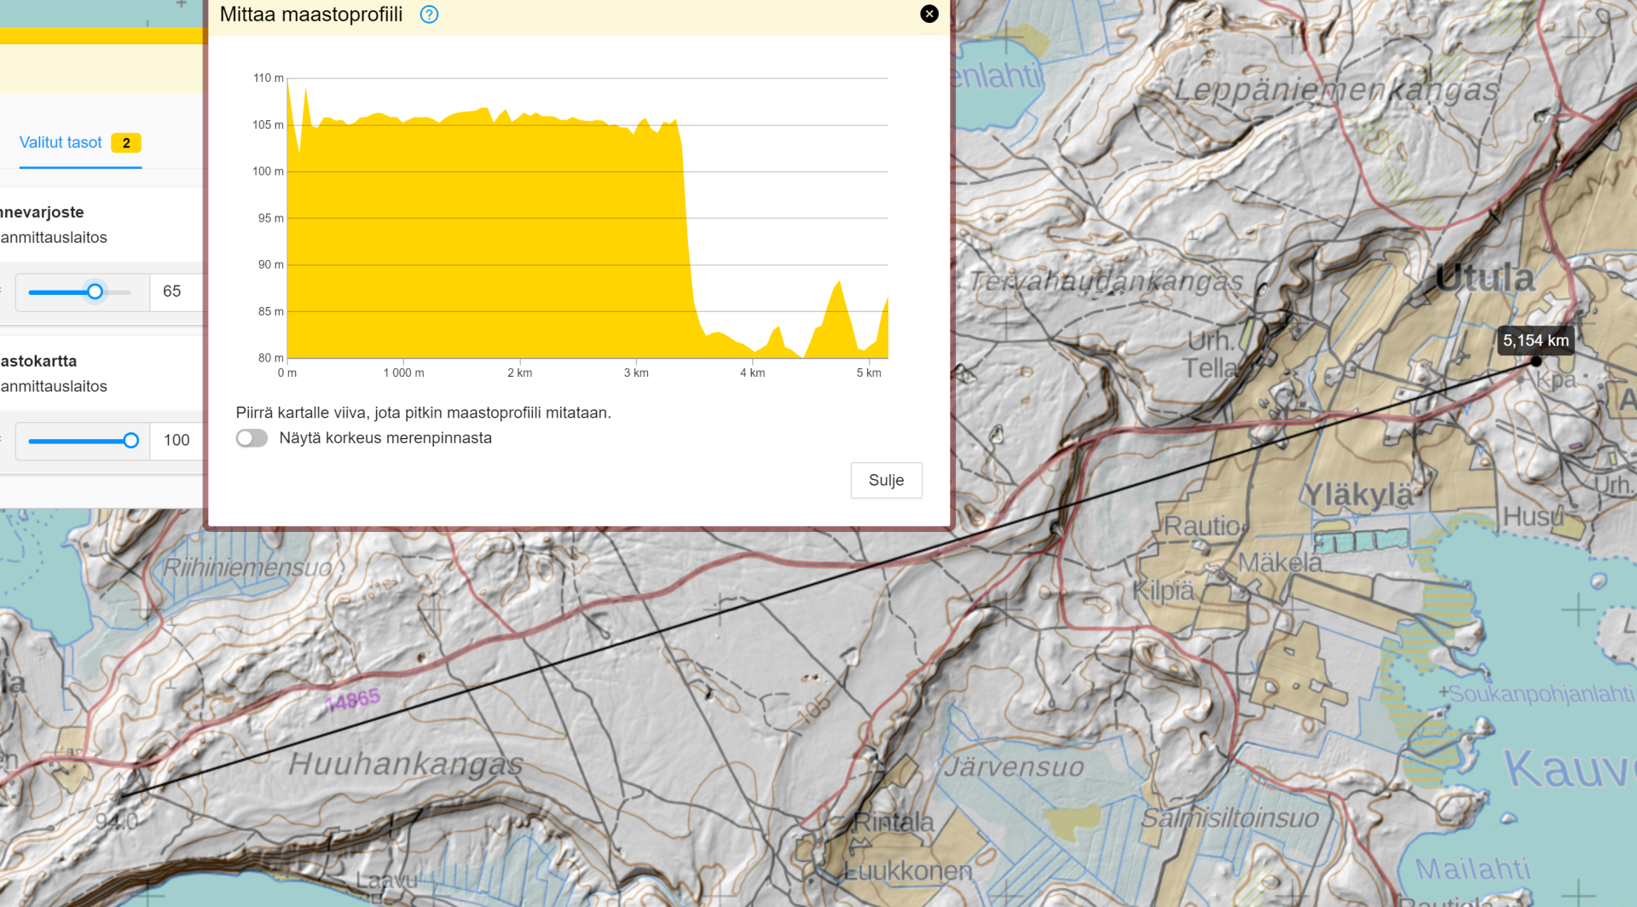Viewport: 1637px width, 907px height.
Task: Click the 5,154 km distance label
Action: tap(1535, 340)
